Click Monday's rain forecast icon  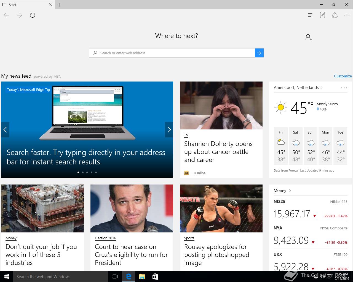click(x=325, y=143)
